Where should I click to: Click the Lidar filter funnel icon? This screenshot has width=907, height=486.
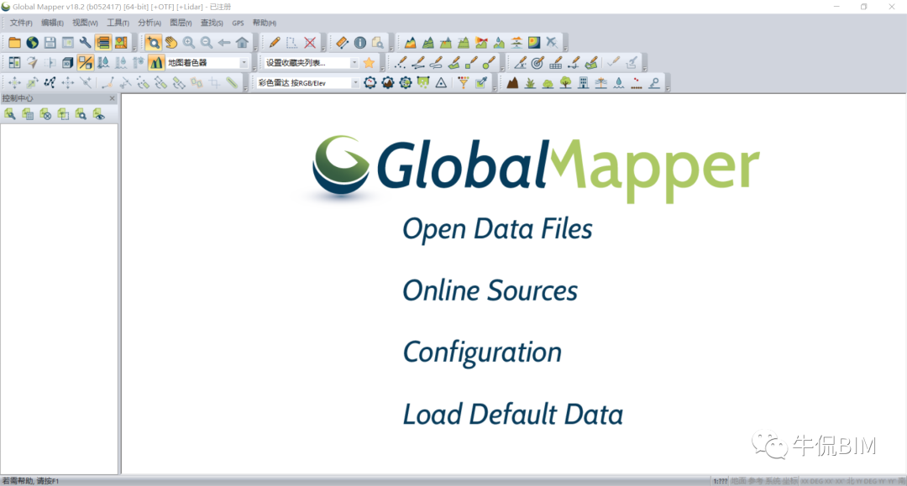coord(464,82)
